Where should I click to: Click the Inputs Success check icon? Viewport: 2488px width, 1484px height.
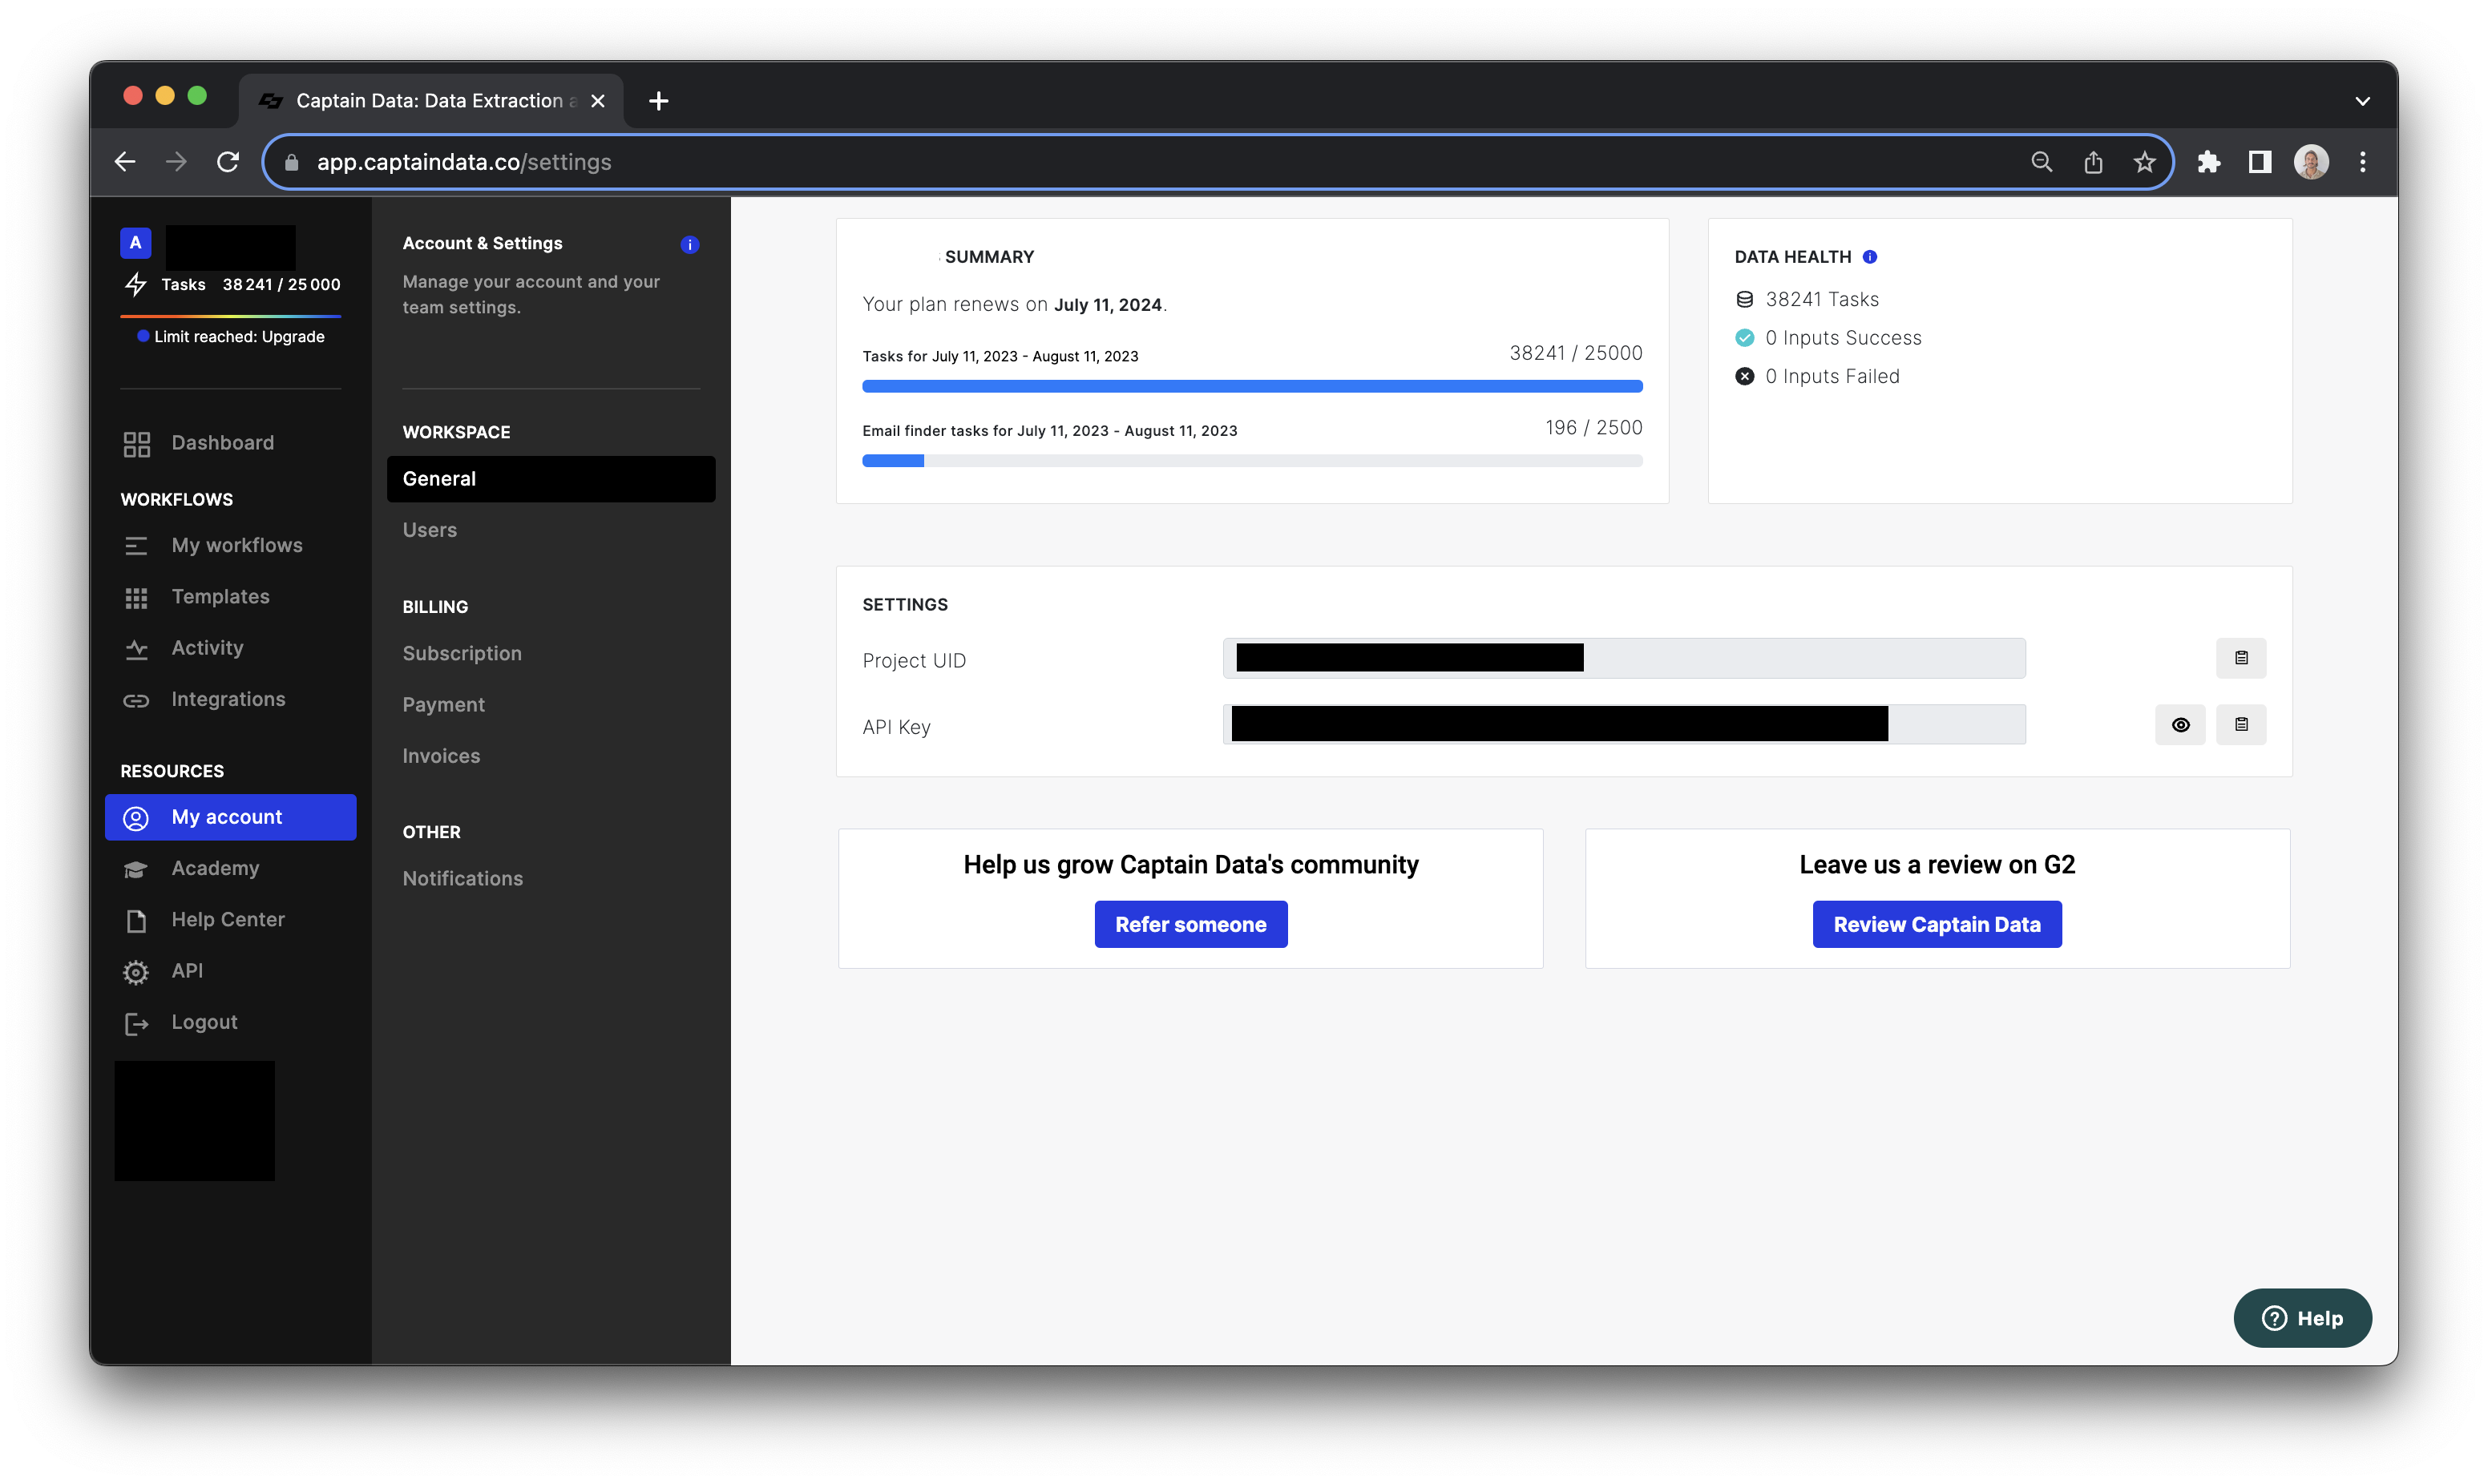(1744, 338)
